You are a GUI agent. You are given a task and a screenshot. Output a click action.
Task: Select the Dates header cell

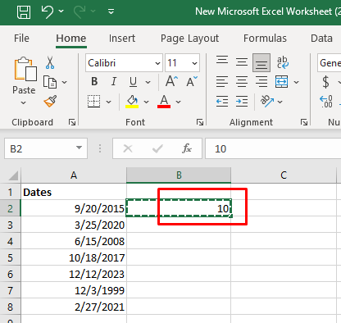click(74, 192)
